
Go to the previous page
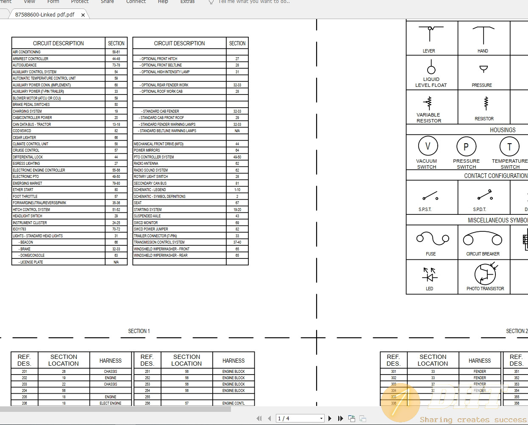269,418
